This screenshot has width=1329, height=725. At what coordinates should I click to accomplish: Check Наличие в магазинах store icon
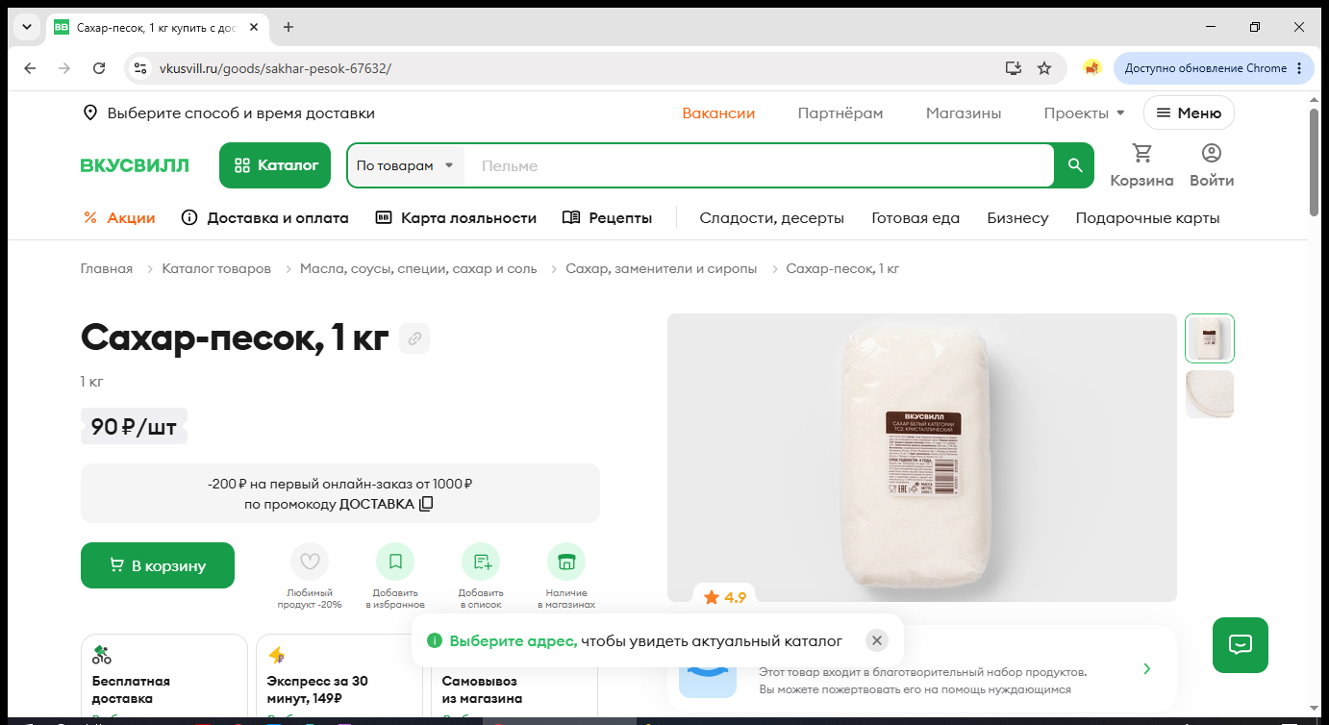point(566,562)
